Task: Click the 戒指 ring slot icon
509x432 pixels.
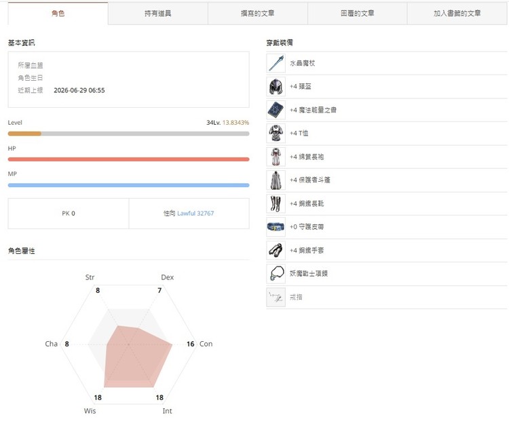Action: (x=276, y=297)
